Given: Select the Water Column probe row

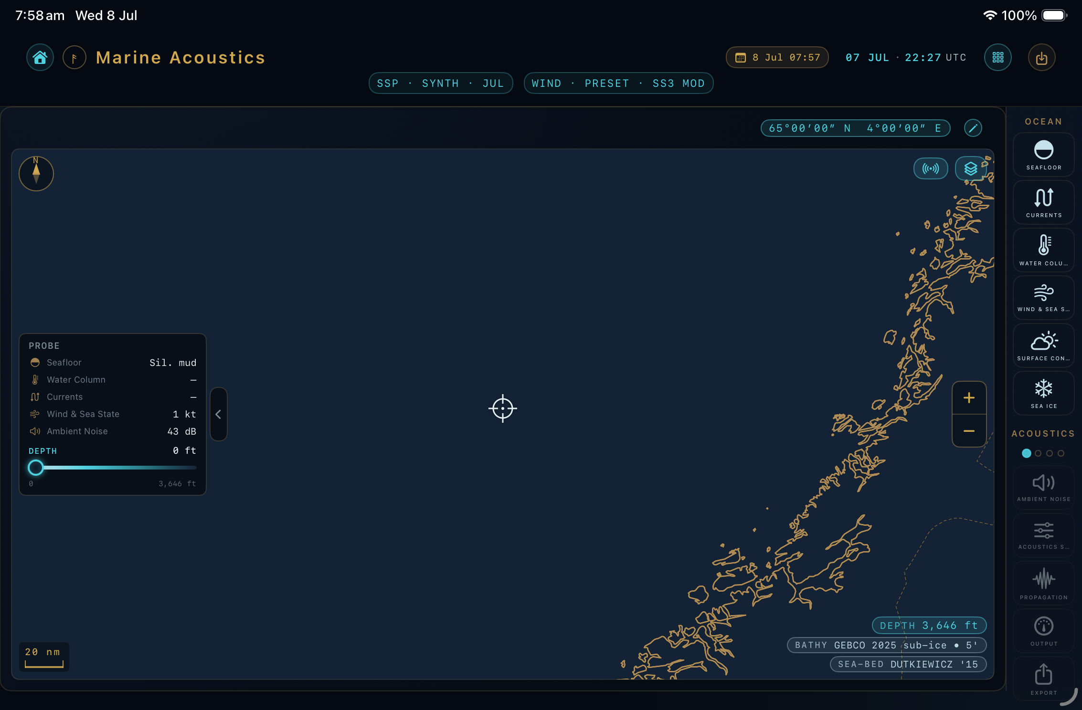Looking at the screenshot, I should coord(113,380).
